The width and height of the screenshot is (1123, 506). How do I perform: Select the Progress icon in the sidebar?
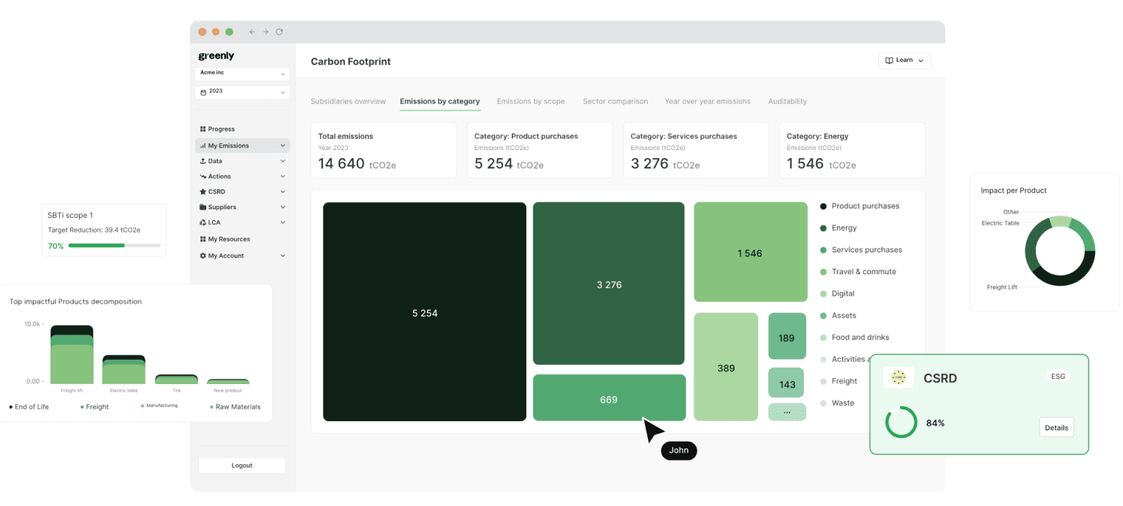(203, 129)
